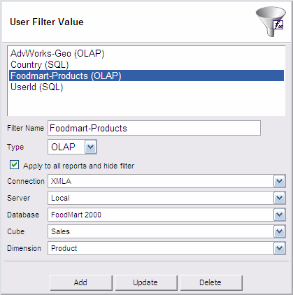Screen dimensions: 293x295
Task: Toggle Apply to all reports checkbox
Action: coord(14,165)
